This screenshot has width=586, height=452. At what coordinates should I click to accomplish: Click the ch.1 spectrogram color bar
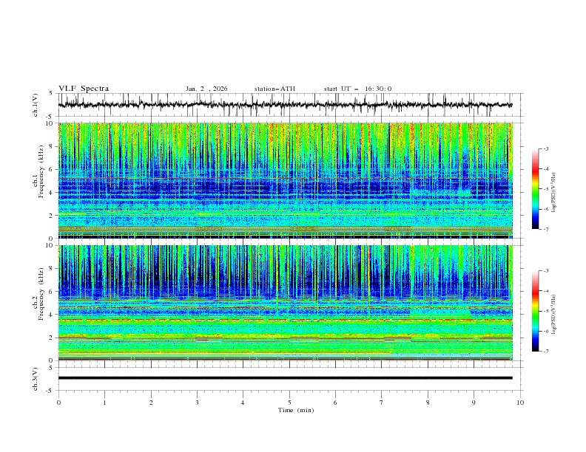click(x=536, y=189)
